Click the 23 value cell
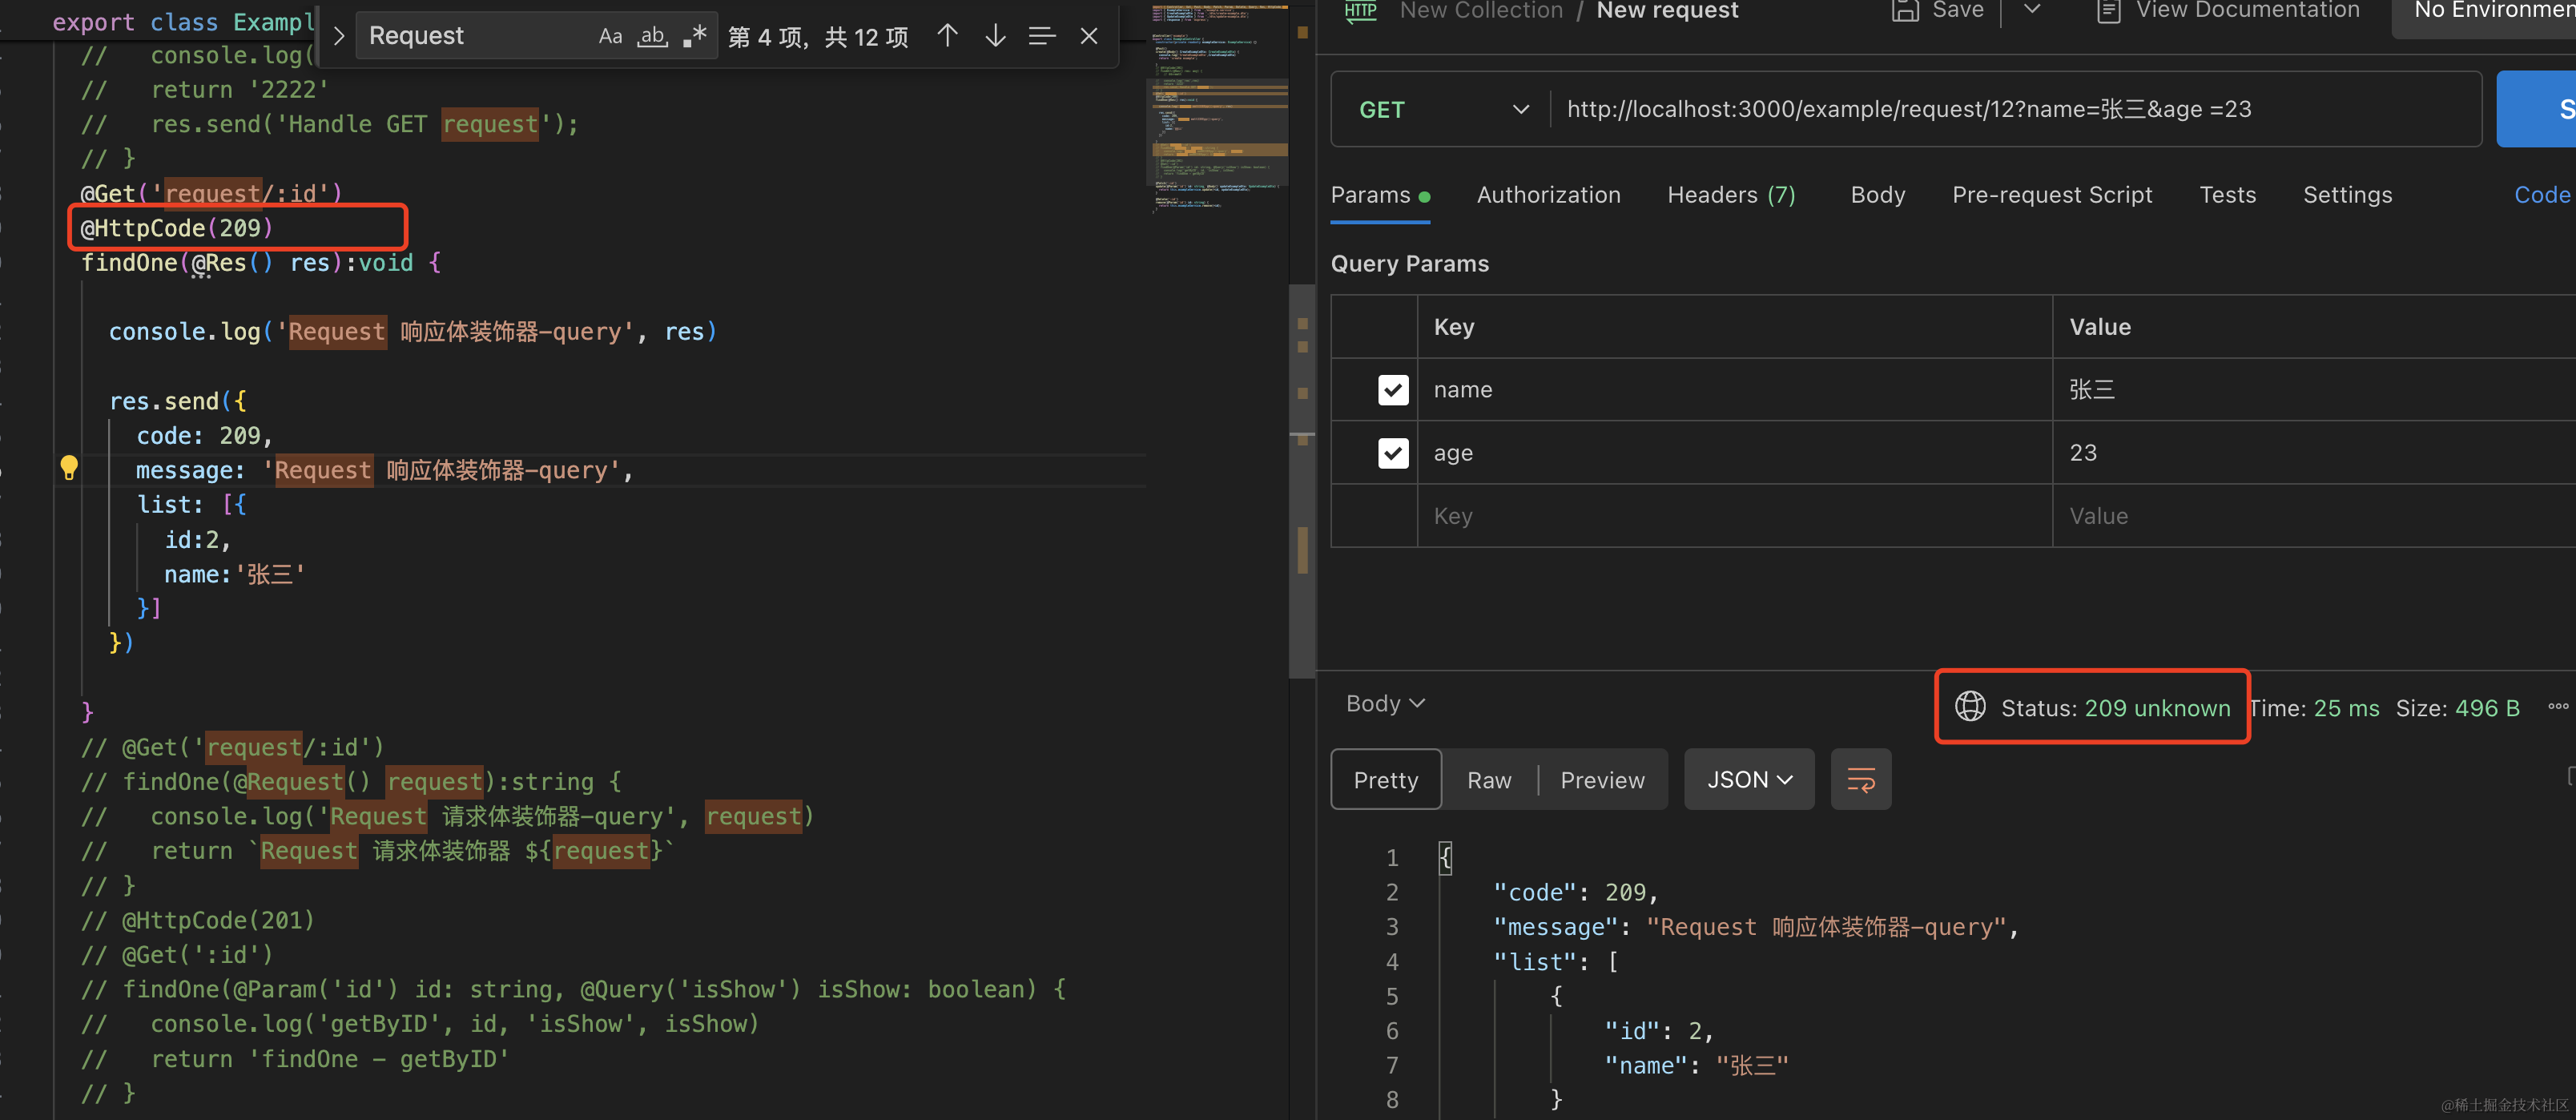The width and height of the screenshot is (2576, 1120). pos(2314,452)
